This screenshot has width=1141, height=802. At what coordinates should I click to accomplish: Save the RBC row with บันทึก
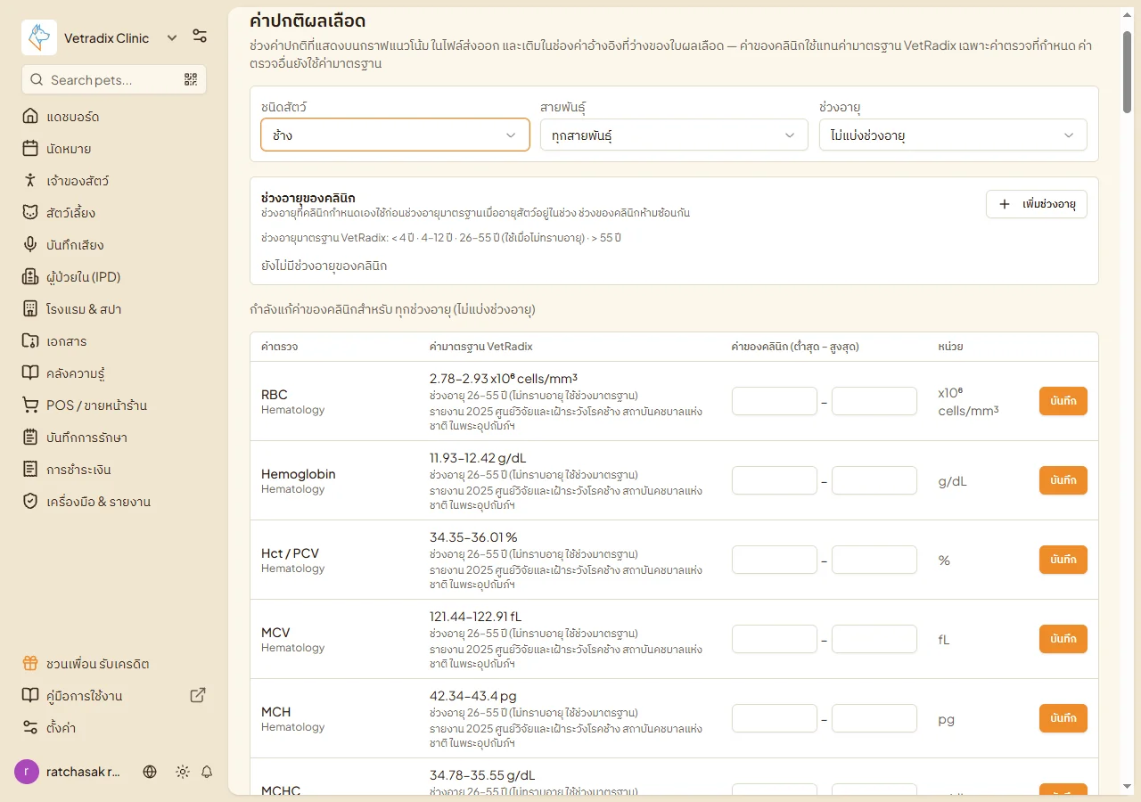point(1063,401)
